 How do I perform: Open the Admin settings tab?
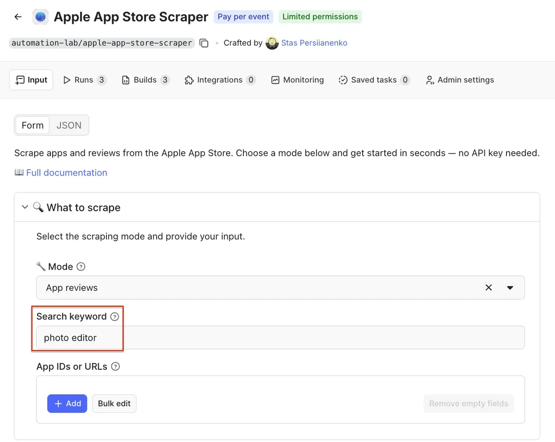(x=460, y=80)
